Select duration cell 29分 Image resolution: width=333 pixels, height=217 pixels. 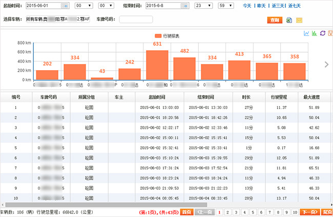(x=248, y=158)
